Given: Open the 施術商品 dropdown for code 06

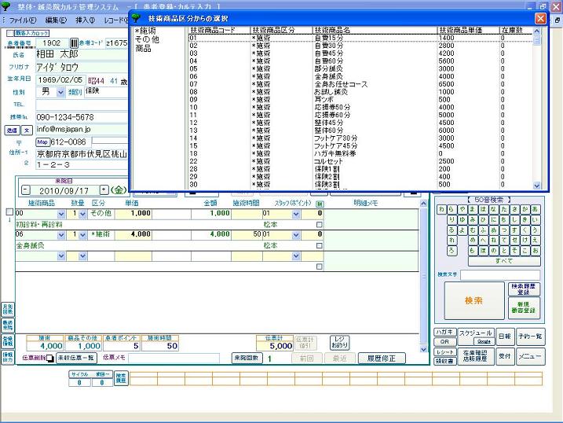Looking at the screenshot, I should pos(61,235).
